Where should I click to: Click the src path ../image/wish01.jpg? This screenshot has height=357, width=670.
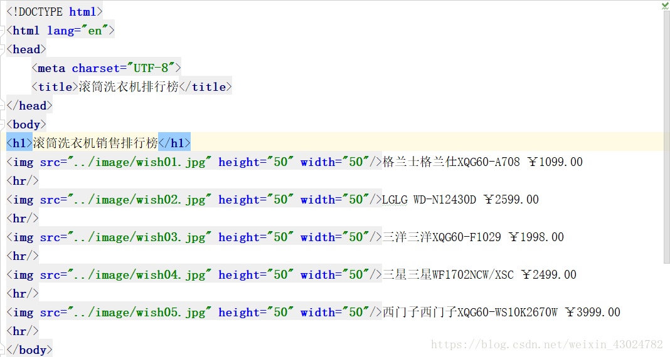[x=139, y=162]
